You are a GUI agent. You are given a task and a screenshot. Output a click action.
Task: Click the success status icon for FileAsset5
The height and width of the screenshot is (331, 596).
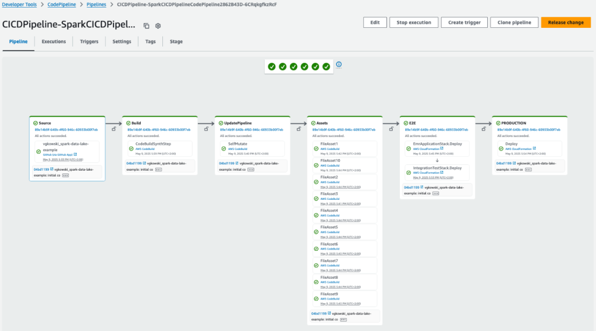click(x=316, y=232)
